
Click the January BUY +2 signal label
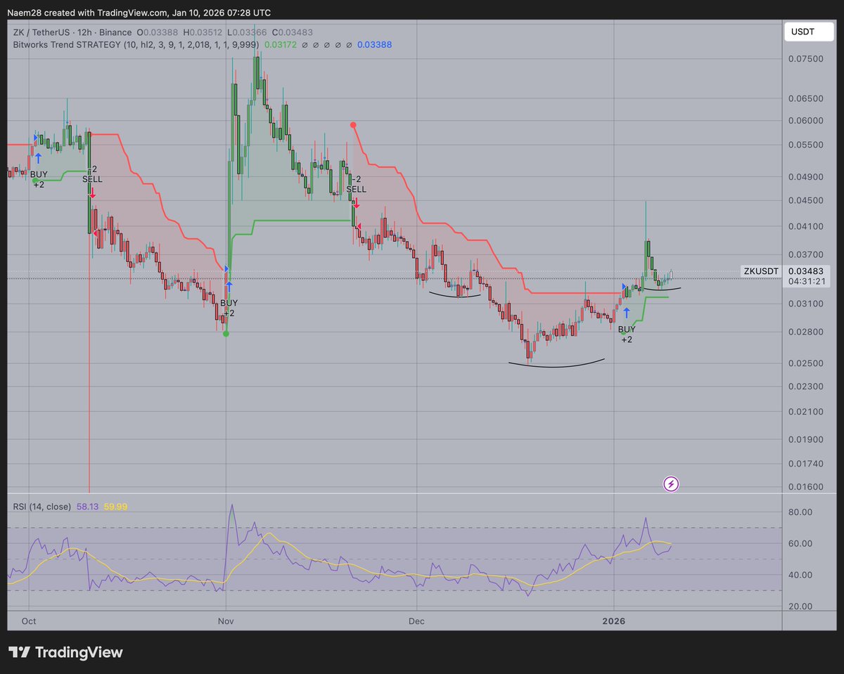tap(626, 334)
